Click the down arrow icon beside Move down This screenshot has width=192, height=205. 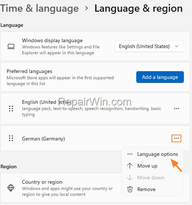point(130,178)
